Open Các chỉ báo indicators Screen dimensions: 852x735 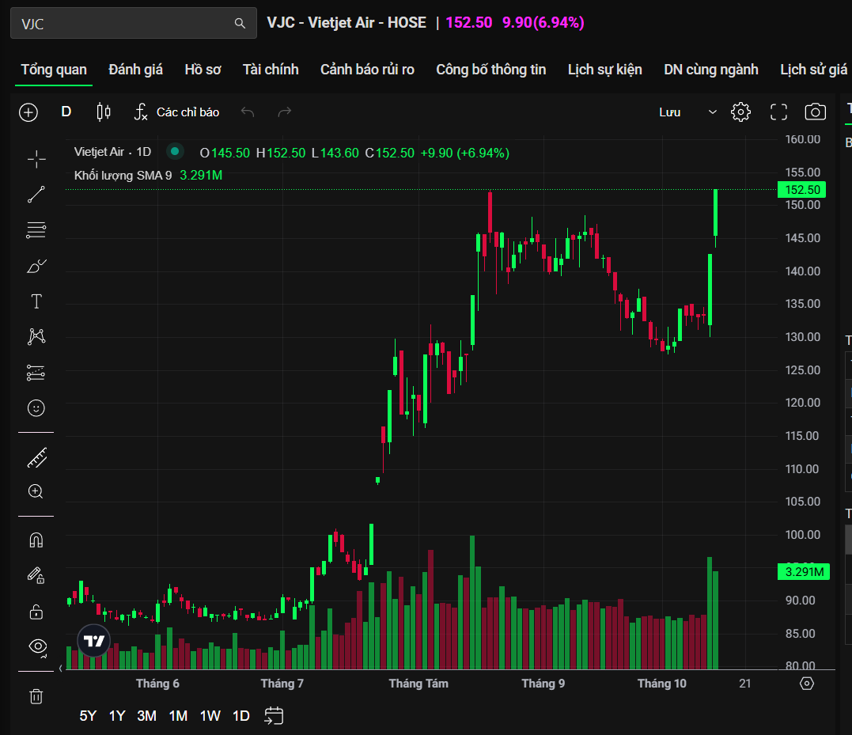[176, 112]
